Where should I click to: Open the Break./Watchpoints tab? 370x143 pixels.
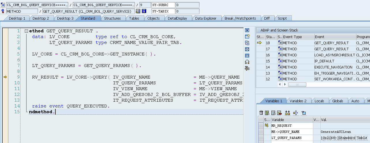click(x=240, y=18)
